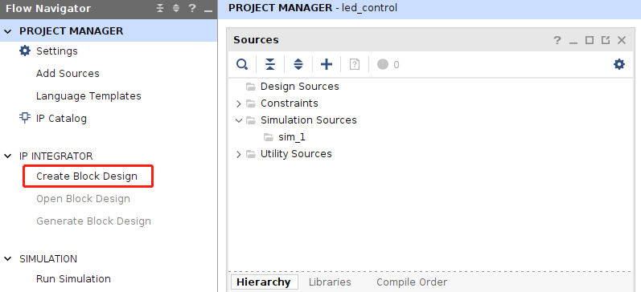Switch to the Libraries tab
641x292 pixels.
coord(330,282)
